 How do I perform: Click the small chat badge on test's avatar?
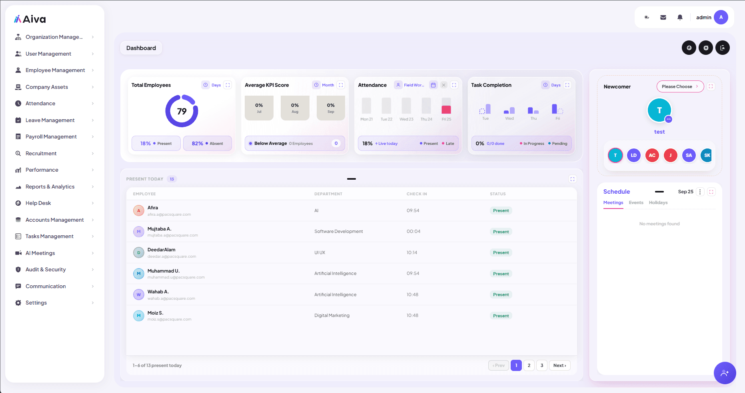669,119
